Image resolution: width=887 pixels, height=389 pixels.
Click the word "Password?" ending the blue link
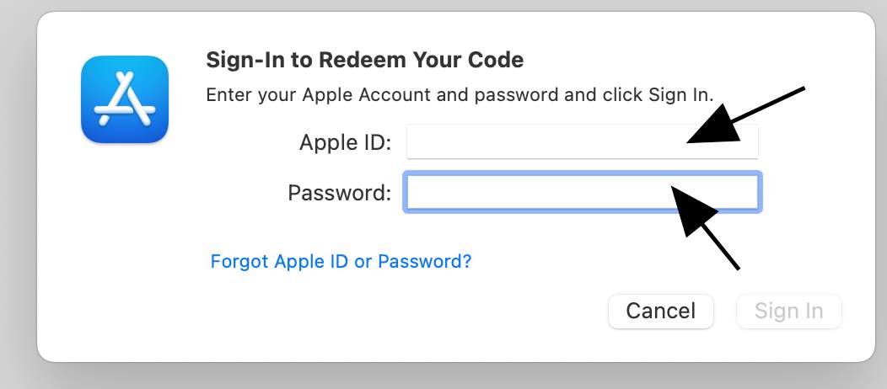click(424, 261)
